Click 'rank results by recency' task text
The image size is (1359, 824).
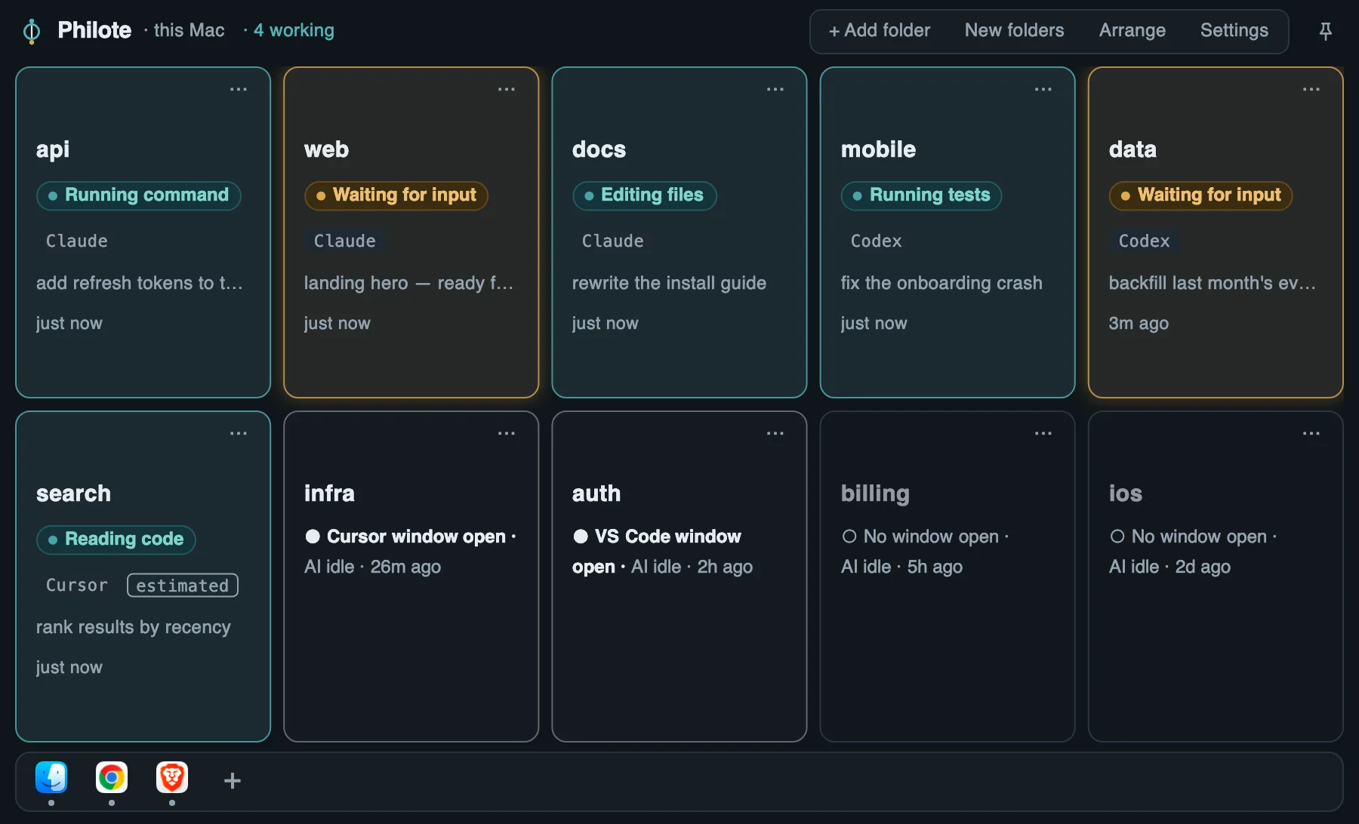point(134,627)
